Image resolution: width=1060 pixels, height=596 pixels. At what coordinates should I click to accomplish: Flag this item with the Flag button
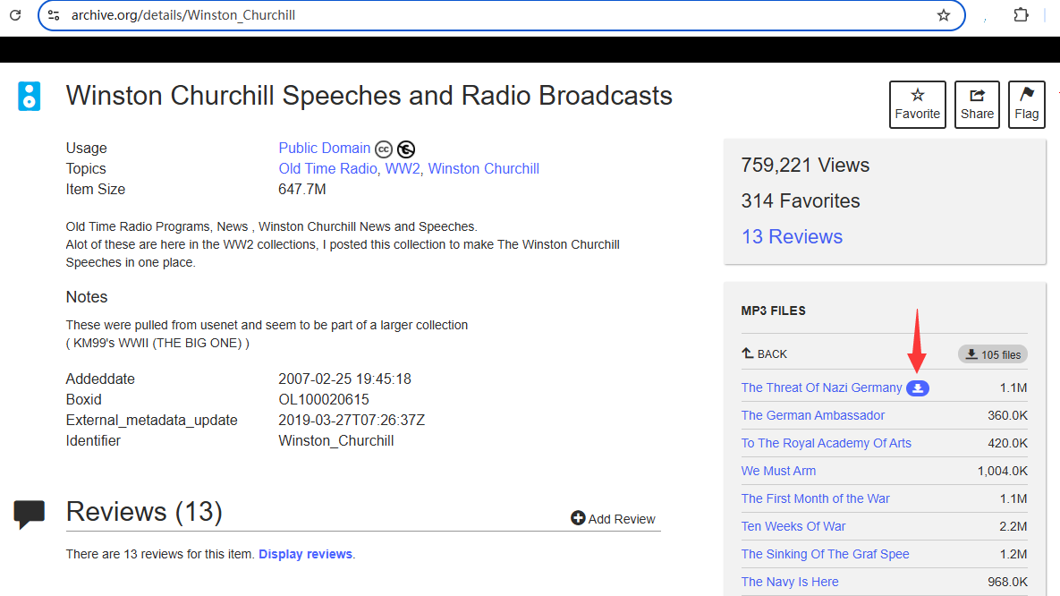point(1026,104)
